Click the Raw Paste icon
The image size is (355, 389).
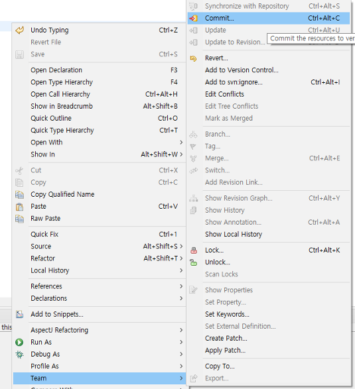point(20,219)
